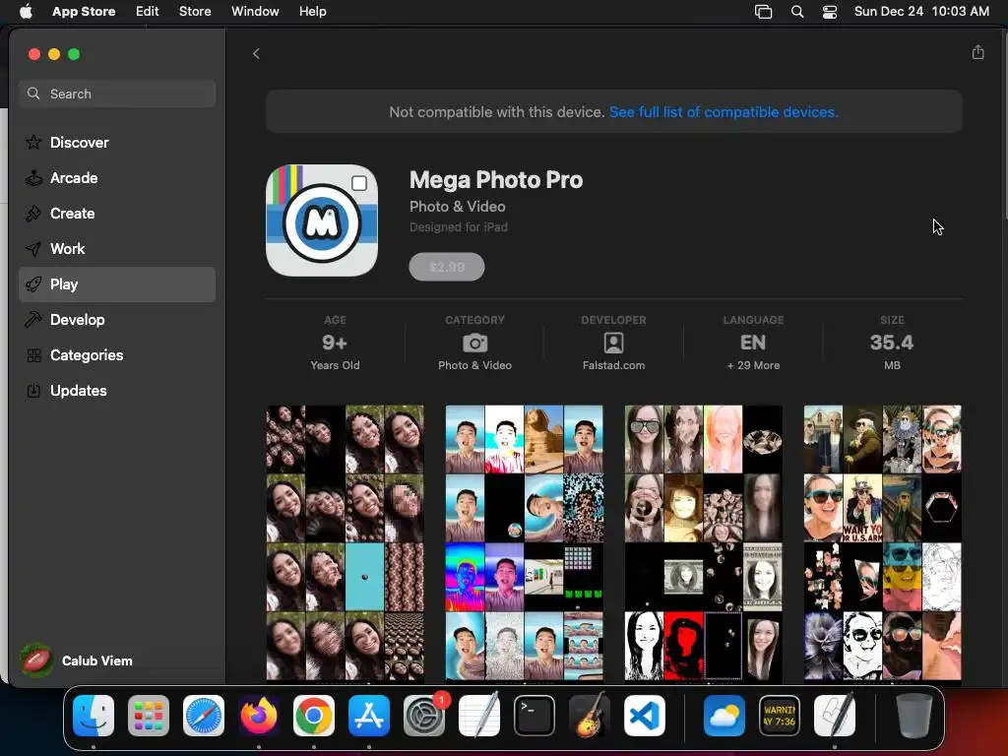The image size is (1008, 756).
Task: Open the Window menu
Action: pos(255,11)
